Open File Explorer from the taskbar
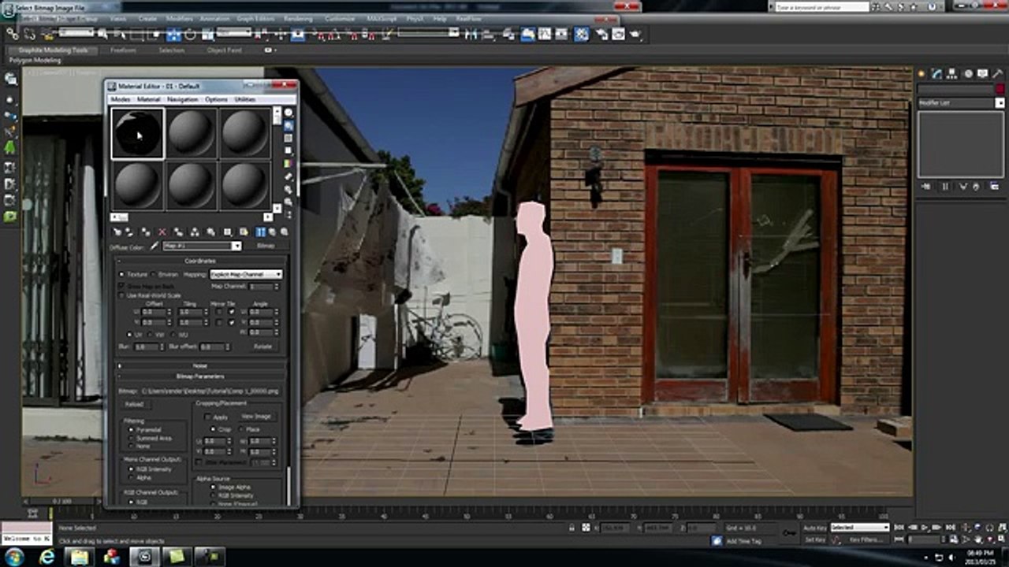The image size is (1009, 567). click(x=80, y=557)
